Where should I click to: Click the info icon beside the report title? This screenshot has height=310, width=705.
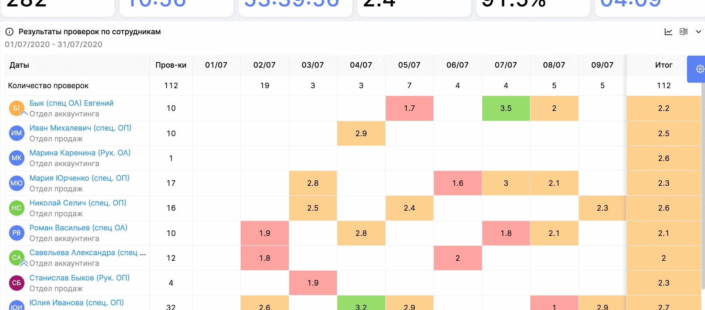point(9,32)
